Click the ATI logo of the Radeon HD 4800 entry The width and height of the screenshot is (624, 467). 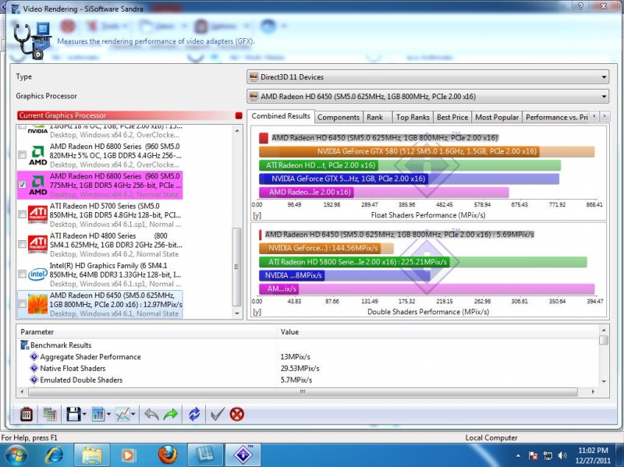coord(37,244)
